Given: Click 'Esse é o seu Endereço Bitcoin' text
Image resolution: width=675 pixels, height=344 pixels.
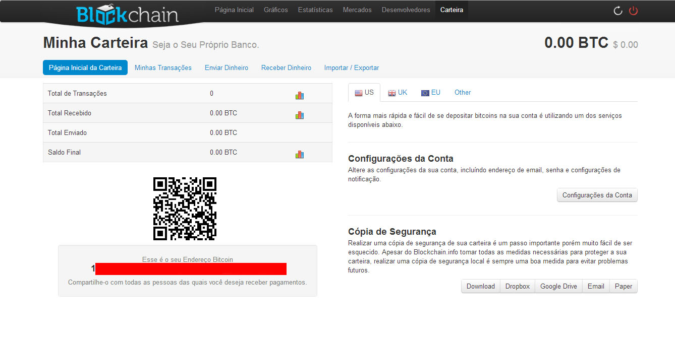Looking at the screenshot, I should click(x=188, y=259).
